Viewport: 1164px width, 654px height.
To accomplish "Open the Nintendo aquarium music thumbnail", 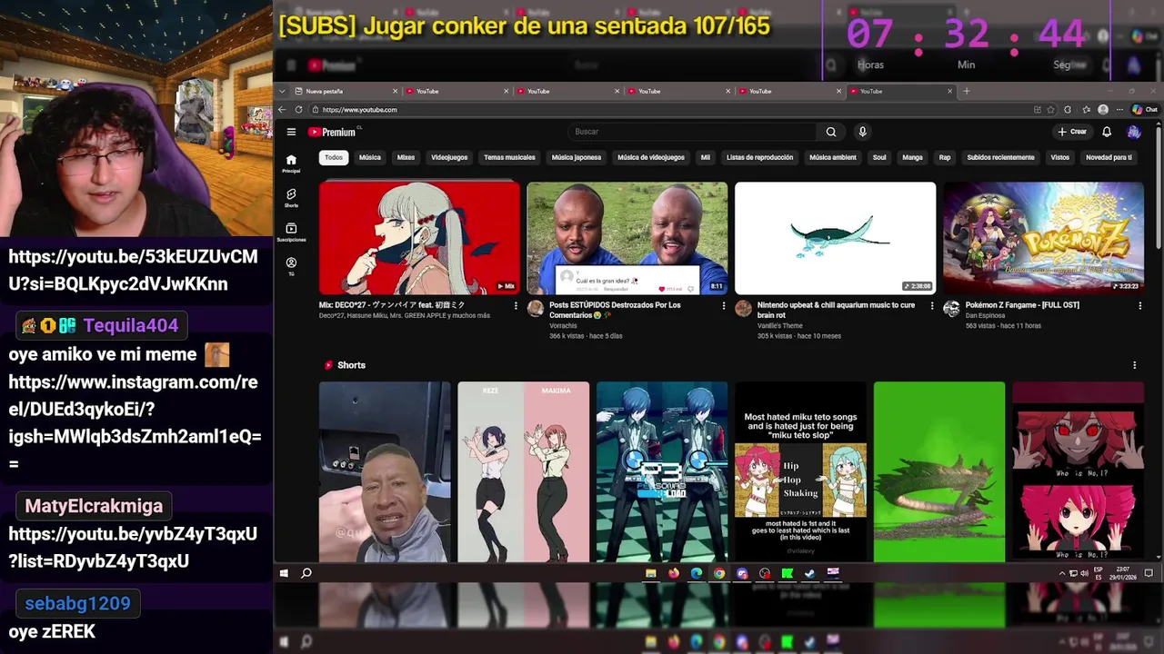I will click(835, 238).
